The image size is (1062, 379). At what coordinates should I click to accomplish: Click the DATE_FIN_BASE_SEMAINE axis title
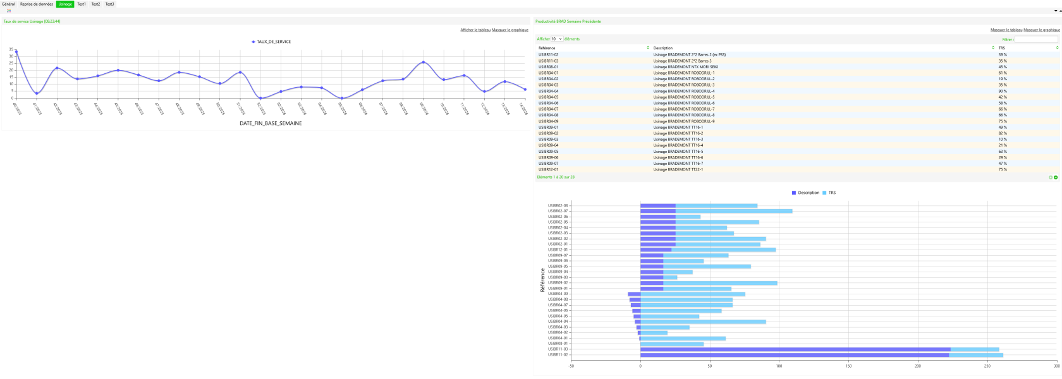click(x=271, y=123)
